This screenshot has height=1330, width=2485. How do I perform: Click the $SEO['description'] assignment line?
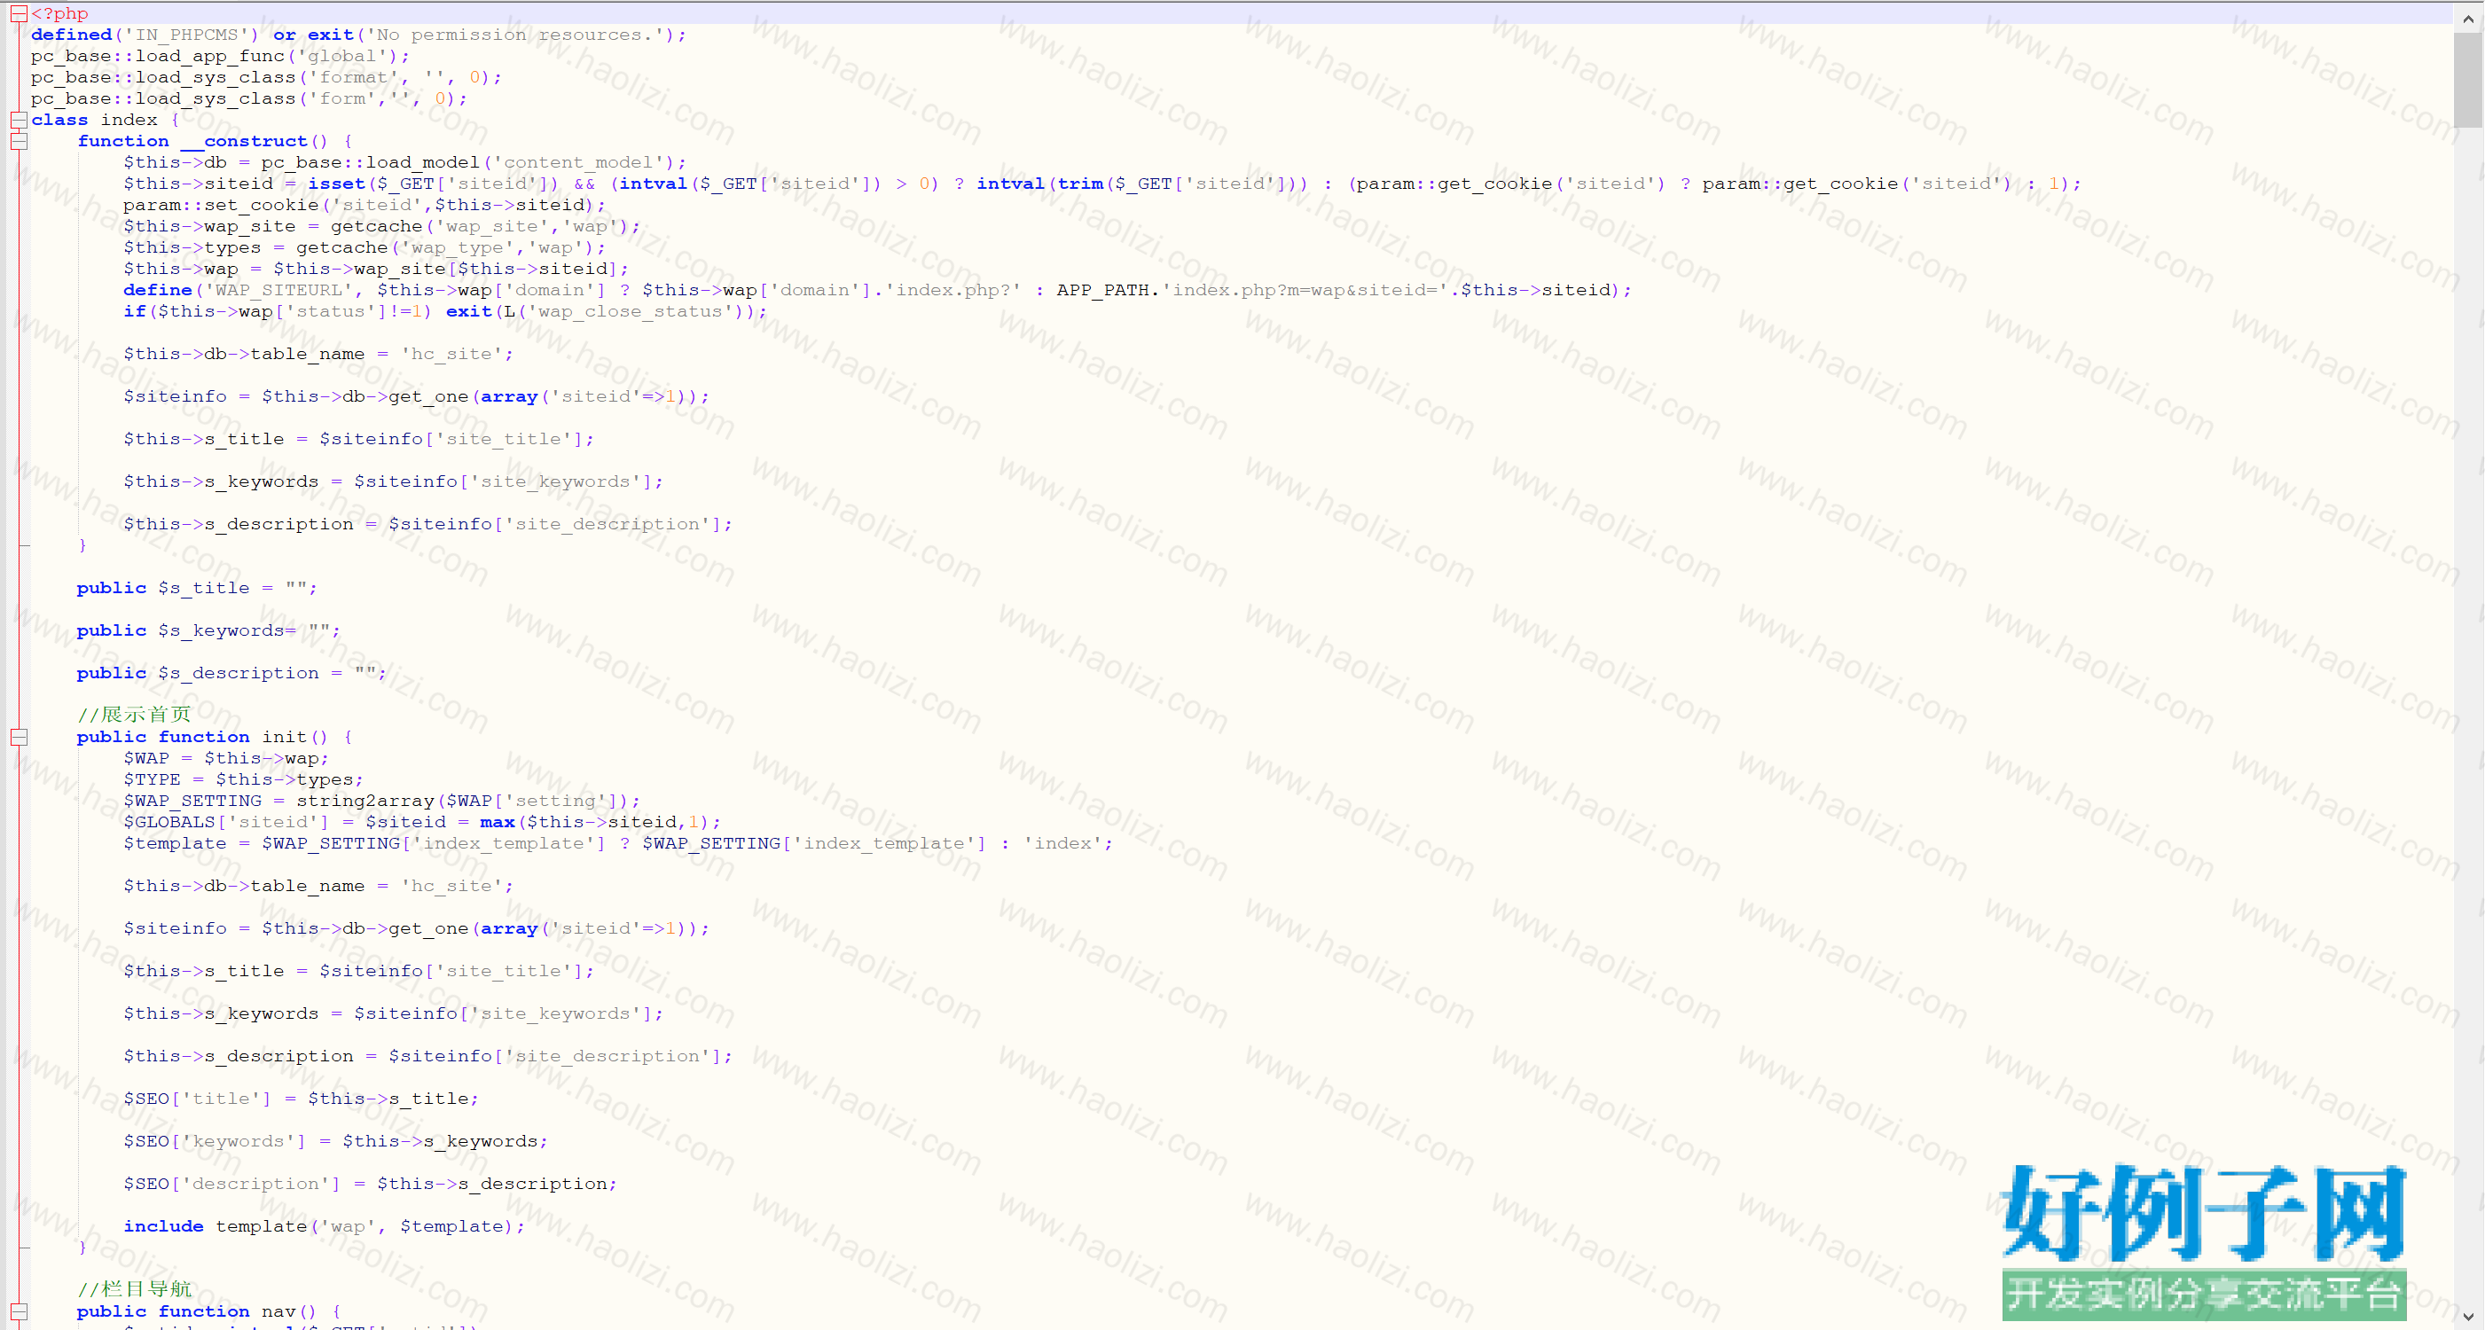click(370, 1184)
